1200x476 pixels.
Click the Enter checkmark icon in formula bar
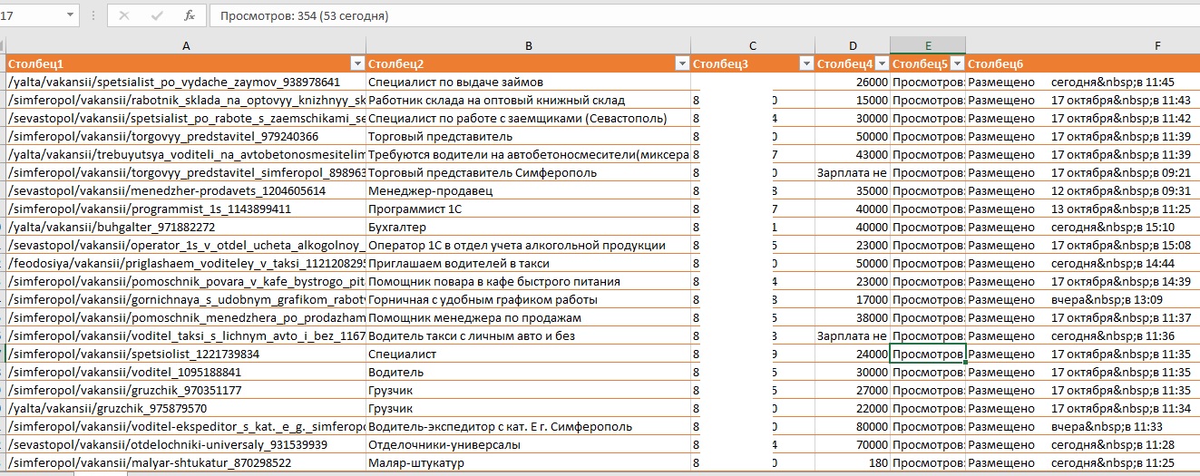click(x=157, y=15)
